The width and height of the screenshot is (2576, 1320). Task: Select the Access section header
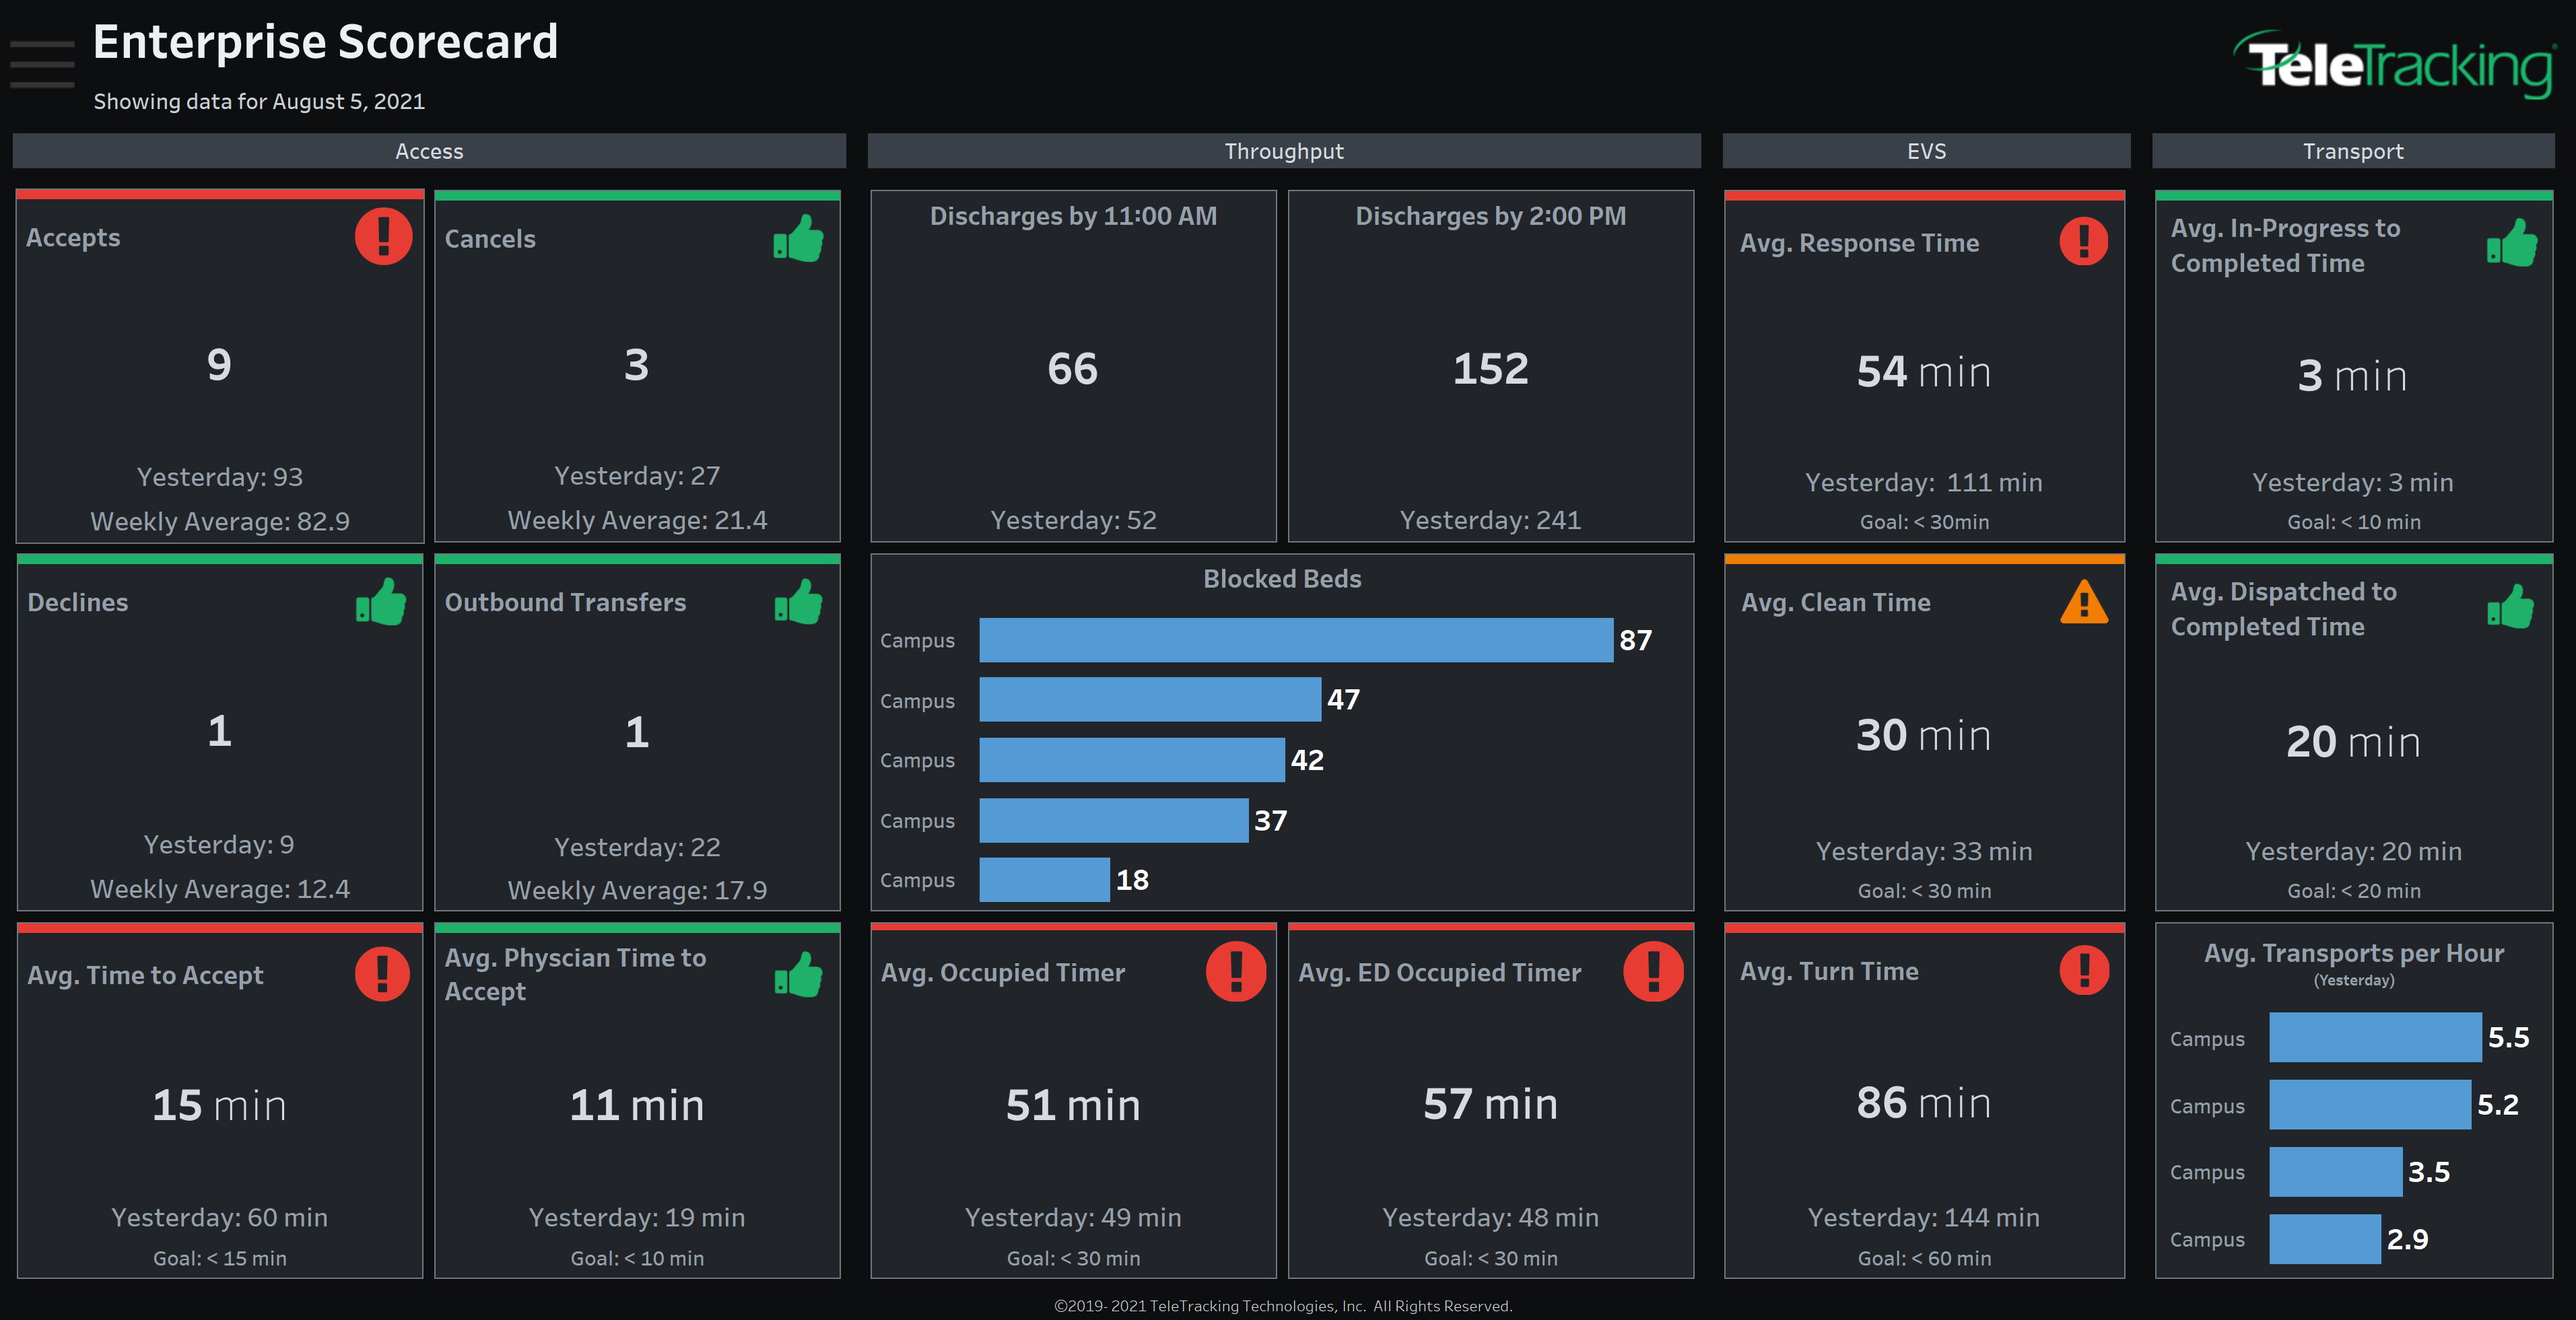pos(429,151)
